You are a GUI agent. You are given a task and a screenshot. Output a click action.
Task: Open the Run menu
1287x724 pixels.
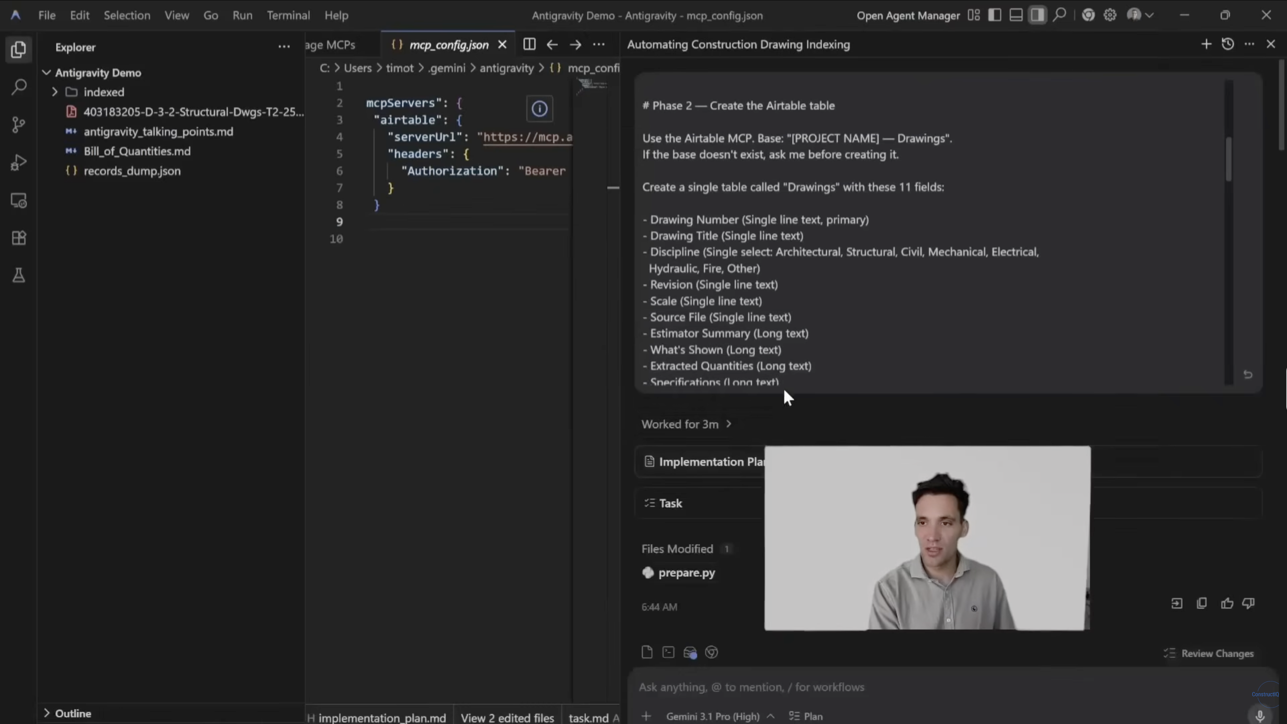pyautogui.click(x=242, y=15)
